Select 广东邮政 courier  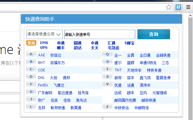(45, 93)
